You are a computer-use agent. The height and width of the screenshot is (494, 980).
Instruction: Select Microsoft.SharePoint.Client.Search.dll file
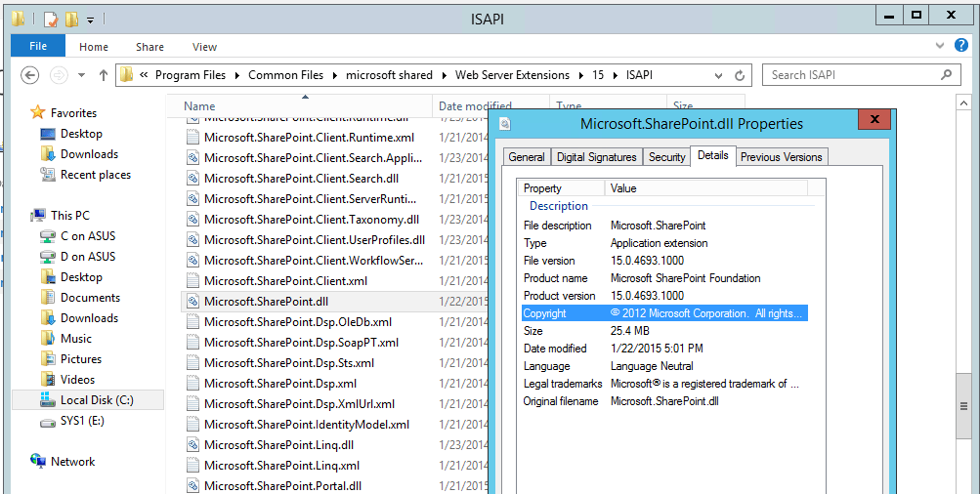(301, 179)
